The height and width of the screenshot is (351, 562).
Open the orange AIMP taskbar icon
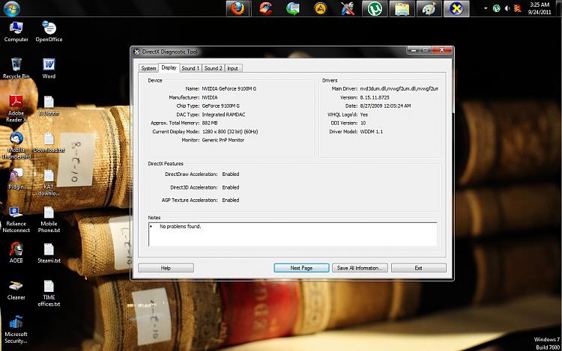click(320, 8)
